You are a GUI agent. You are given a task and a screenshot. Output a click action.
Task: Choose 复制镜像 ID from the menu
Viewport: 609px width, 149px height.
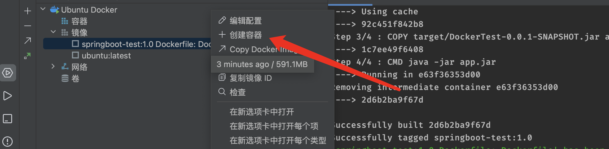[x=250, y=78]
